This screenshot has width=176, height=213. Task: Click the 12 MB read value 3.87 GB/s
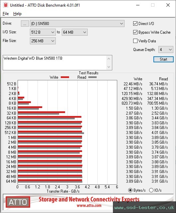pyautogui.click(x=160, y=157)
